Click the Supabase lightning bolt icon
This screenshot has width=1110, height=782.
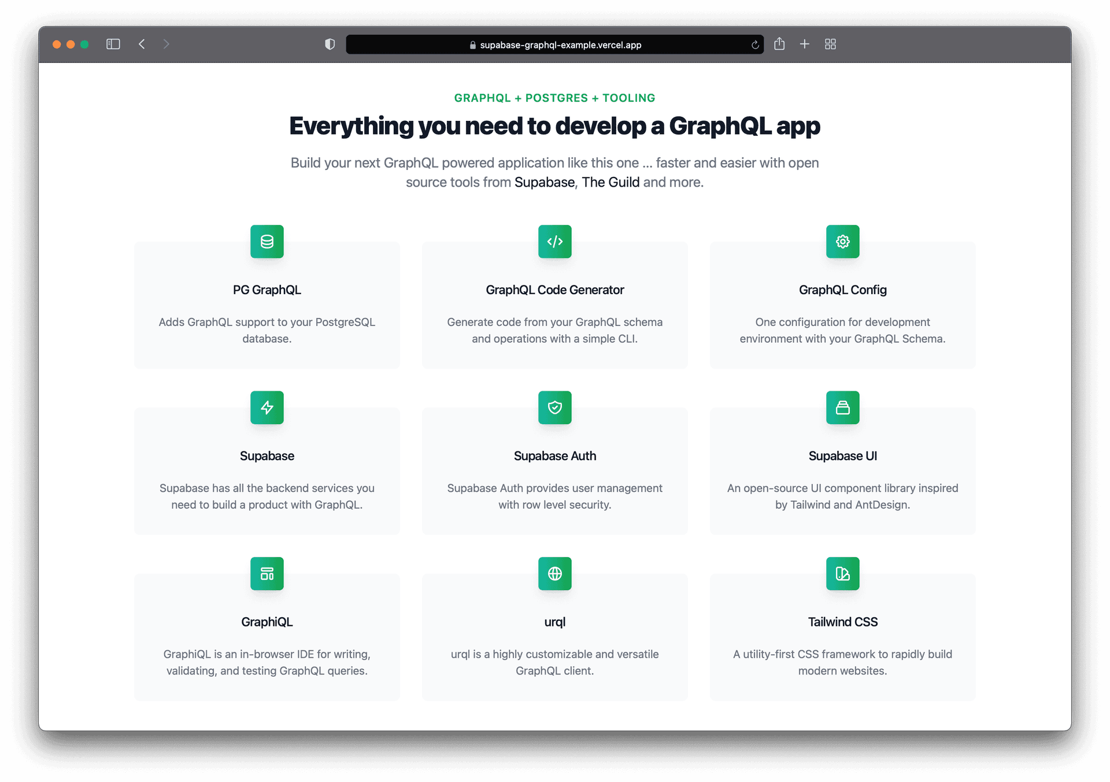coord(267,407)
